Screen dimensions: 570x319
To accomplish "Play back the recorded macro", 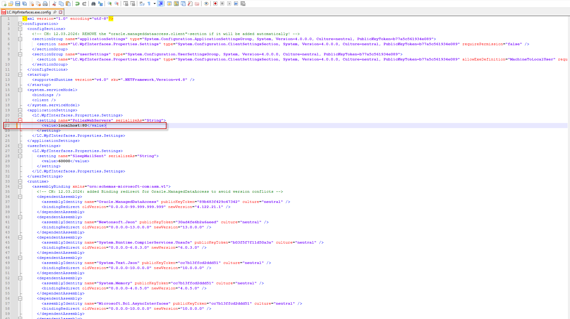I will 229,4.
